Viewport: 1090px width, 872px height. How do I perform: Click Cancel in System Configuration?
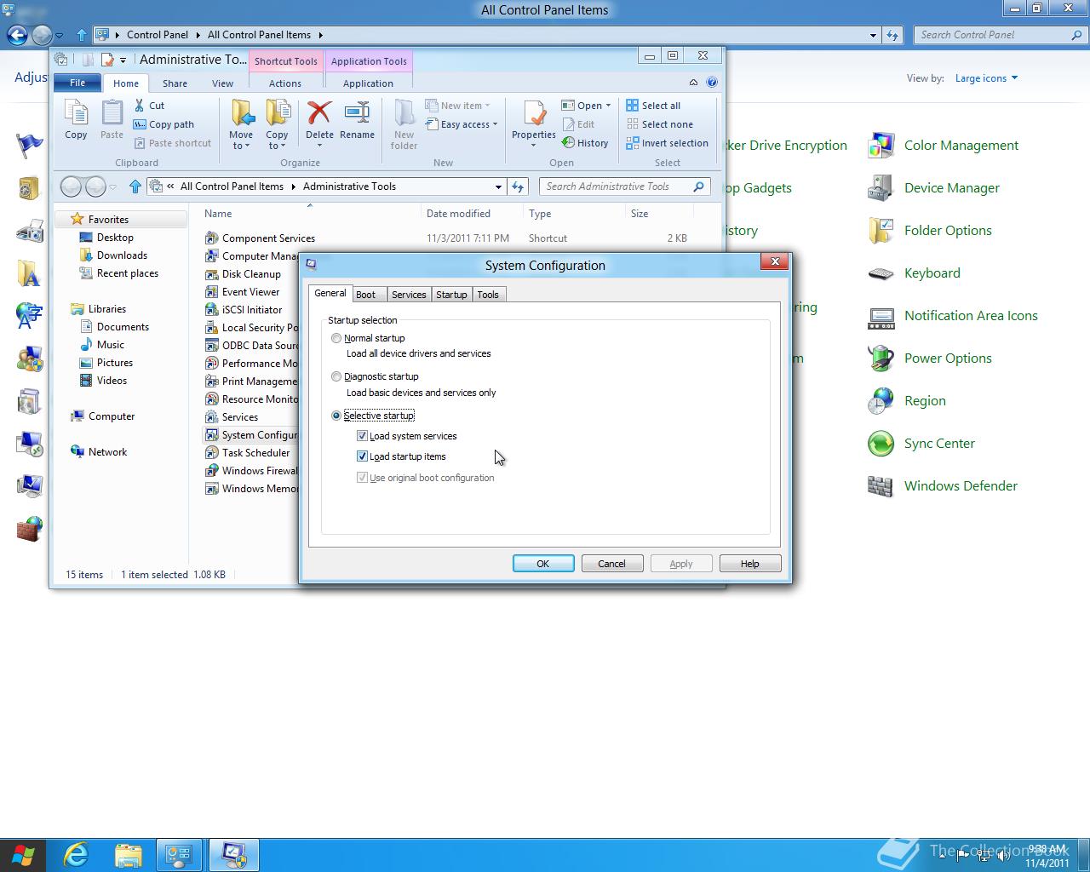[x=611, y=564]
